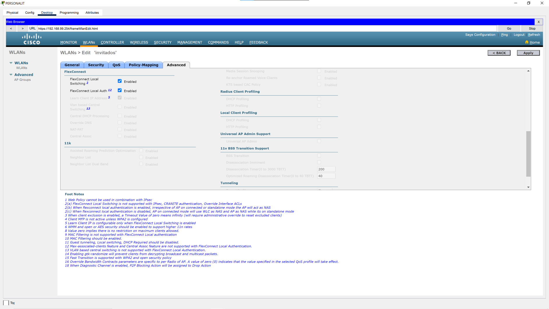Click the scrollbar up arrow on settings panel
This screenshot has height=309, width=549.
pyautogui.click(x=528, y=70)
